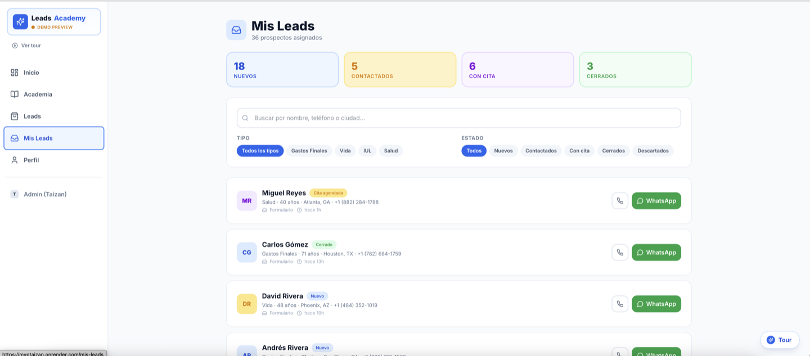Click the phone icon for Miguel Reyes
This screenshot has height=356, width=810.
pos(620,201)
